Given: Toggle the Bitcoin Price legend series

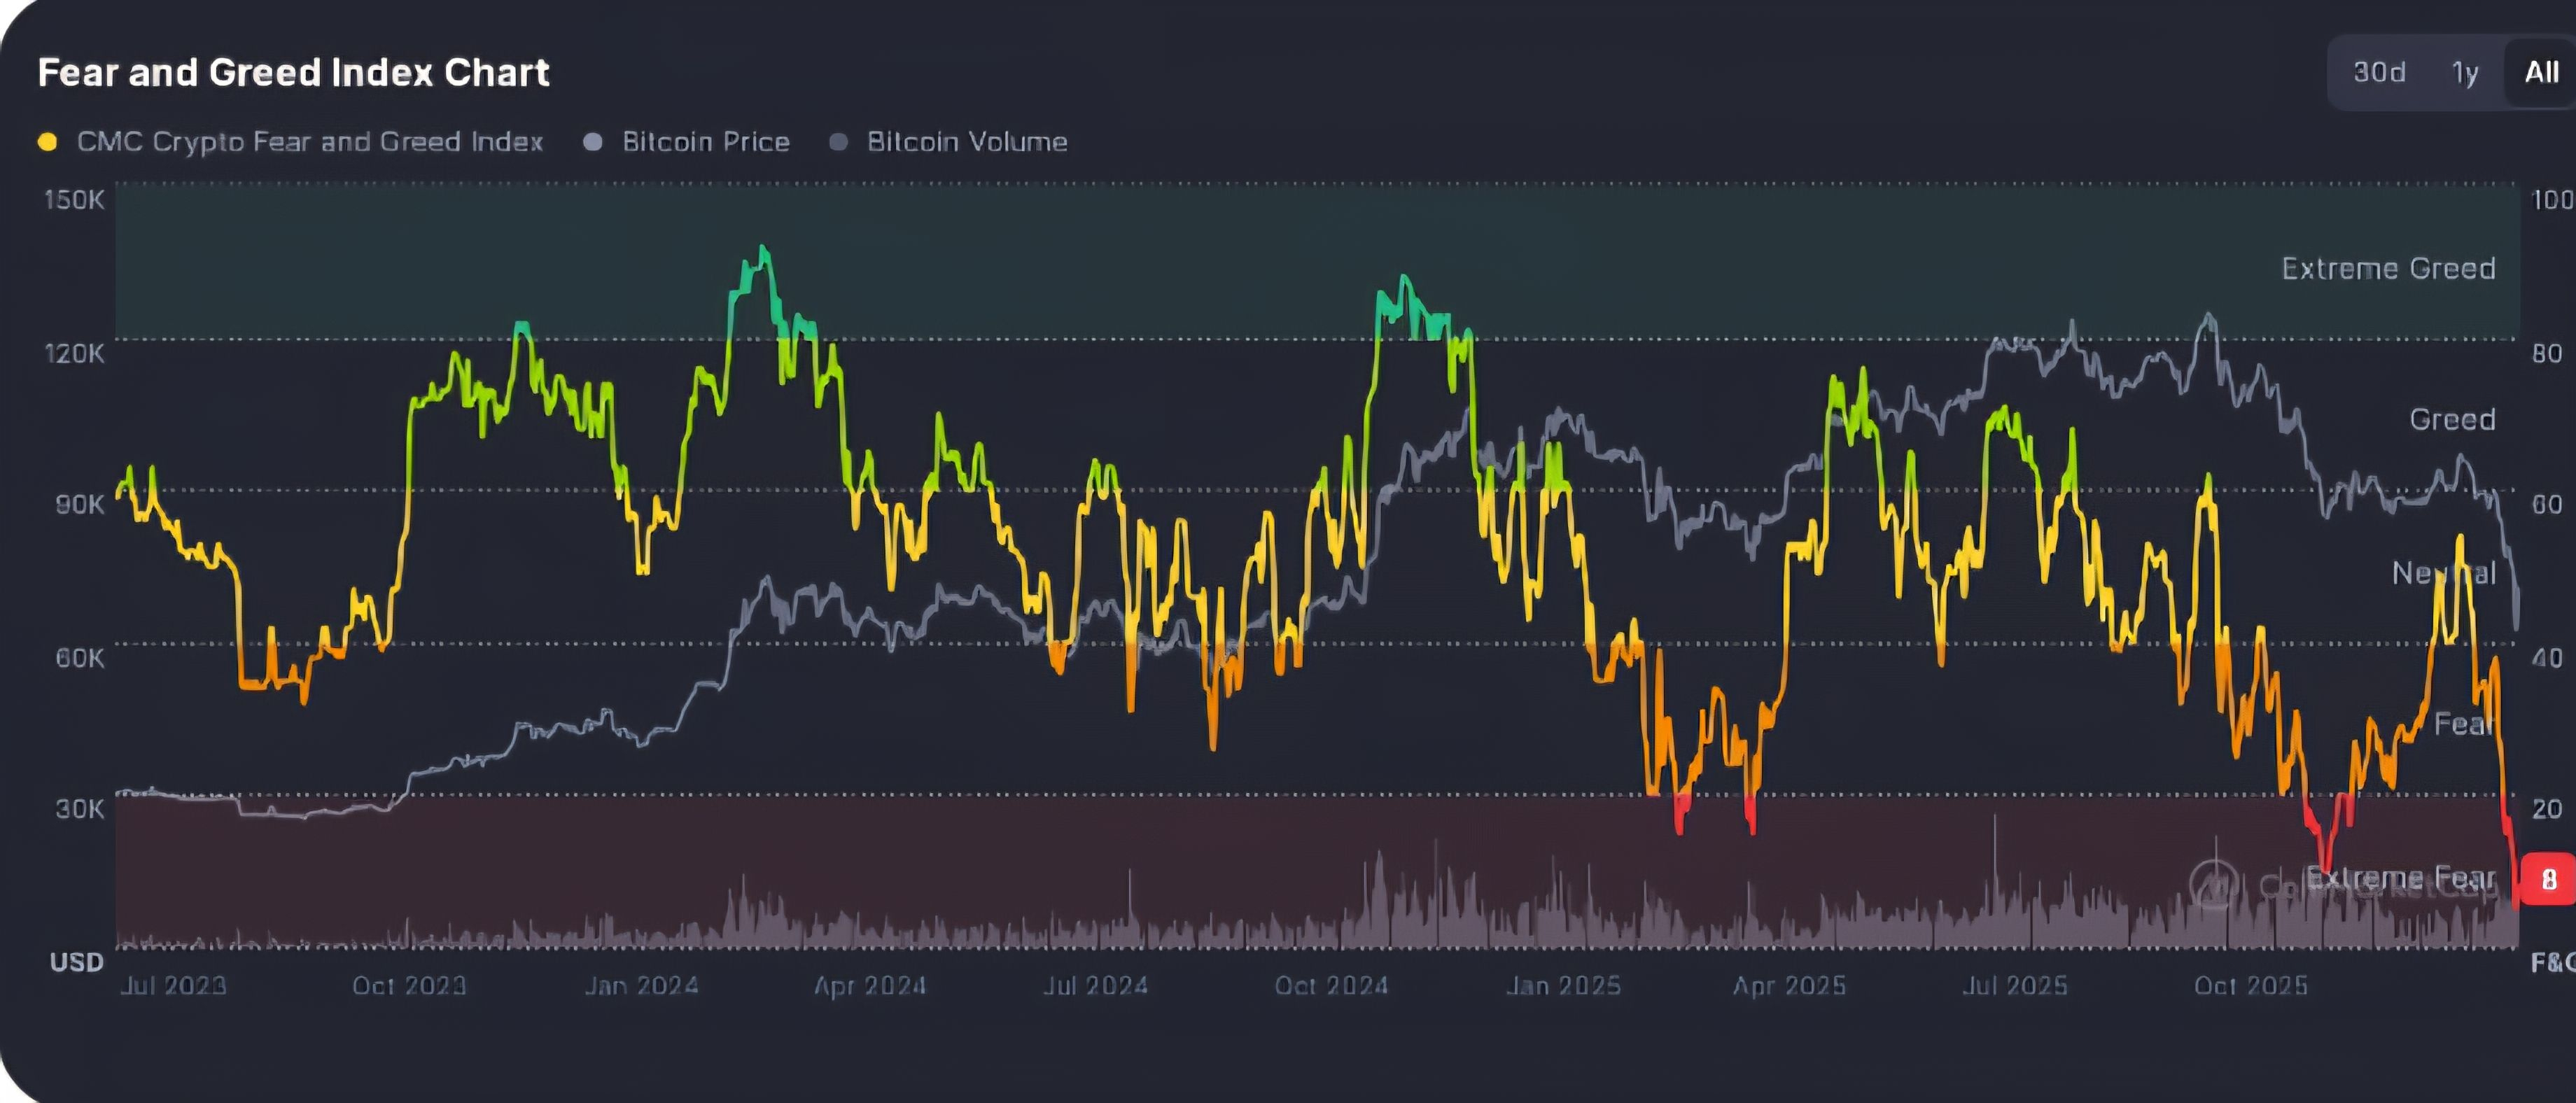Looking at the screenshot, I should (705, 142).
